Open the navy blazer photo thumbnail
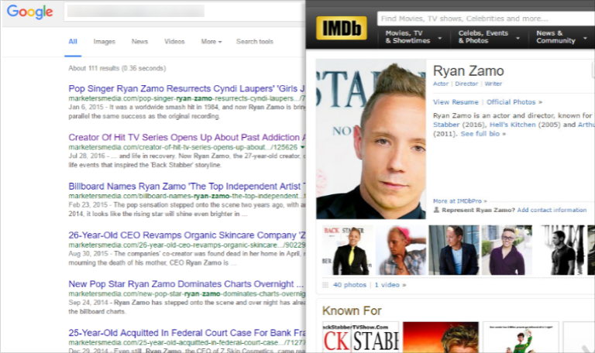Screen dimensions: 595x353 point(454,250)
